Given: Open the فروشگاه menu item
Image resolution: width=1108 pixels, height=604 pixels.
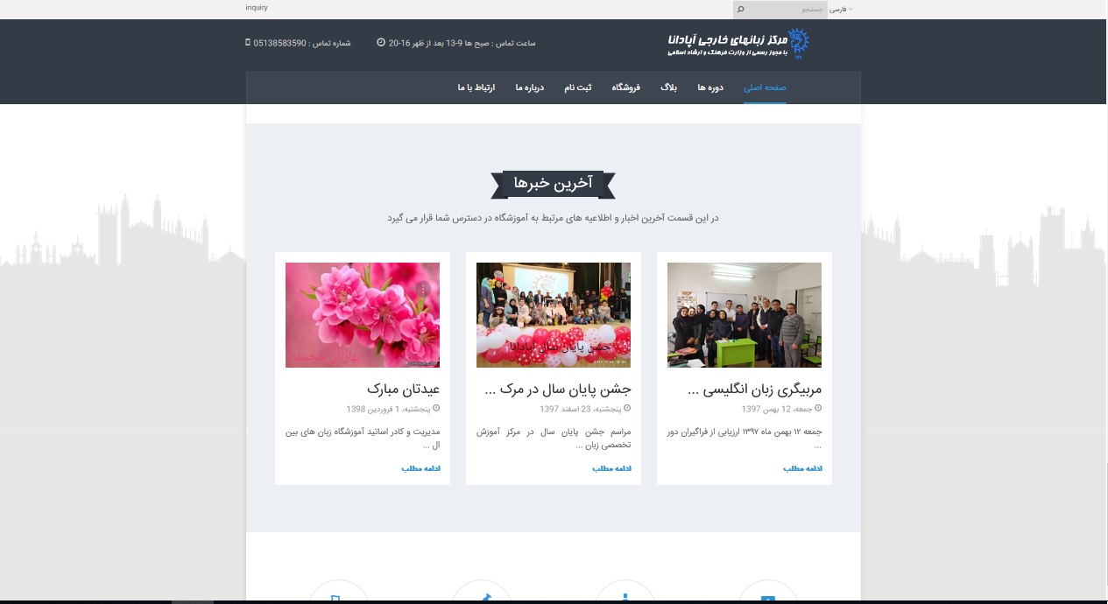Looking at the screenshot, I should 625,88.
